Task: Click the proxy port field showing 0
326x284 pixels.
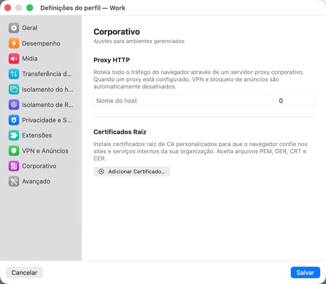Action: click(x=295, y=101)
